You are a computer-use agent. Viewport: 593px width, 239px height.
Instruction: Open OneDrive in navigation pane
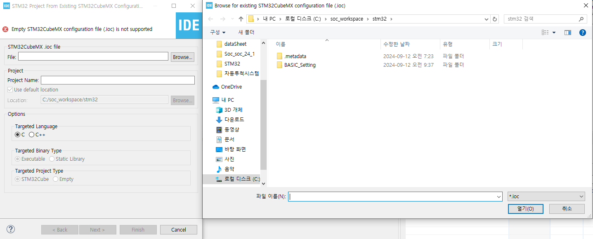tap(227, 87)
